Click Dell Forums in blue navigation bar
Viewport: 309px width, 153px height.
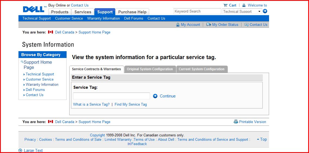(x=134, y=18)
